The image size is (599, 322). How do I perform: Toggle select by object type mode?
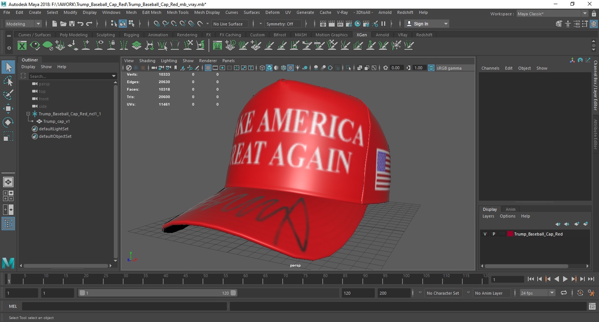pos(123,24)
